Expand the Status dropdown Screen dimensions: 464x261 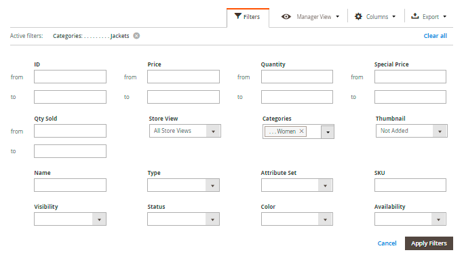pyautogui.click(x=183, y=219)
